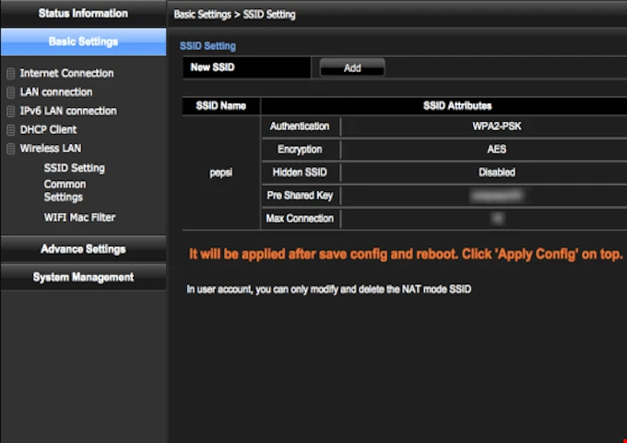Click the Wireless LAN menu icon

11,149
